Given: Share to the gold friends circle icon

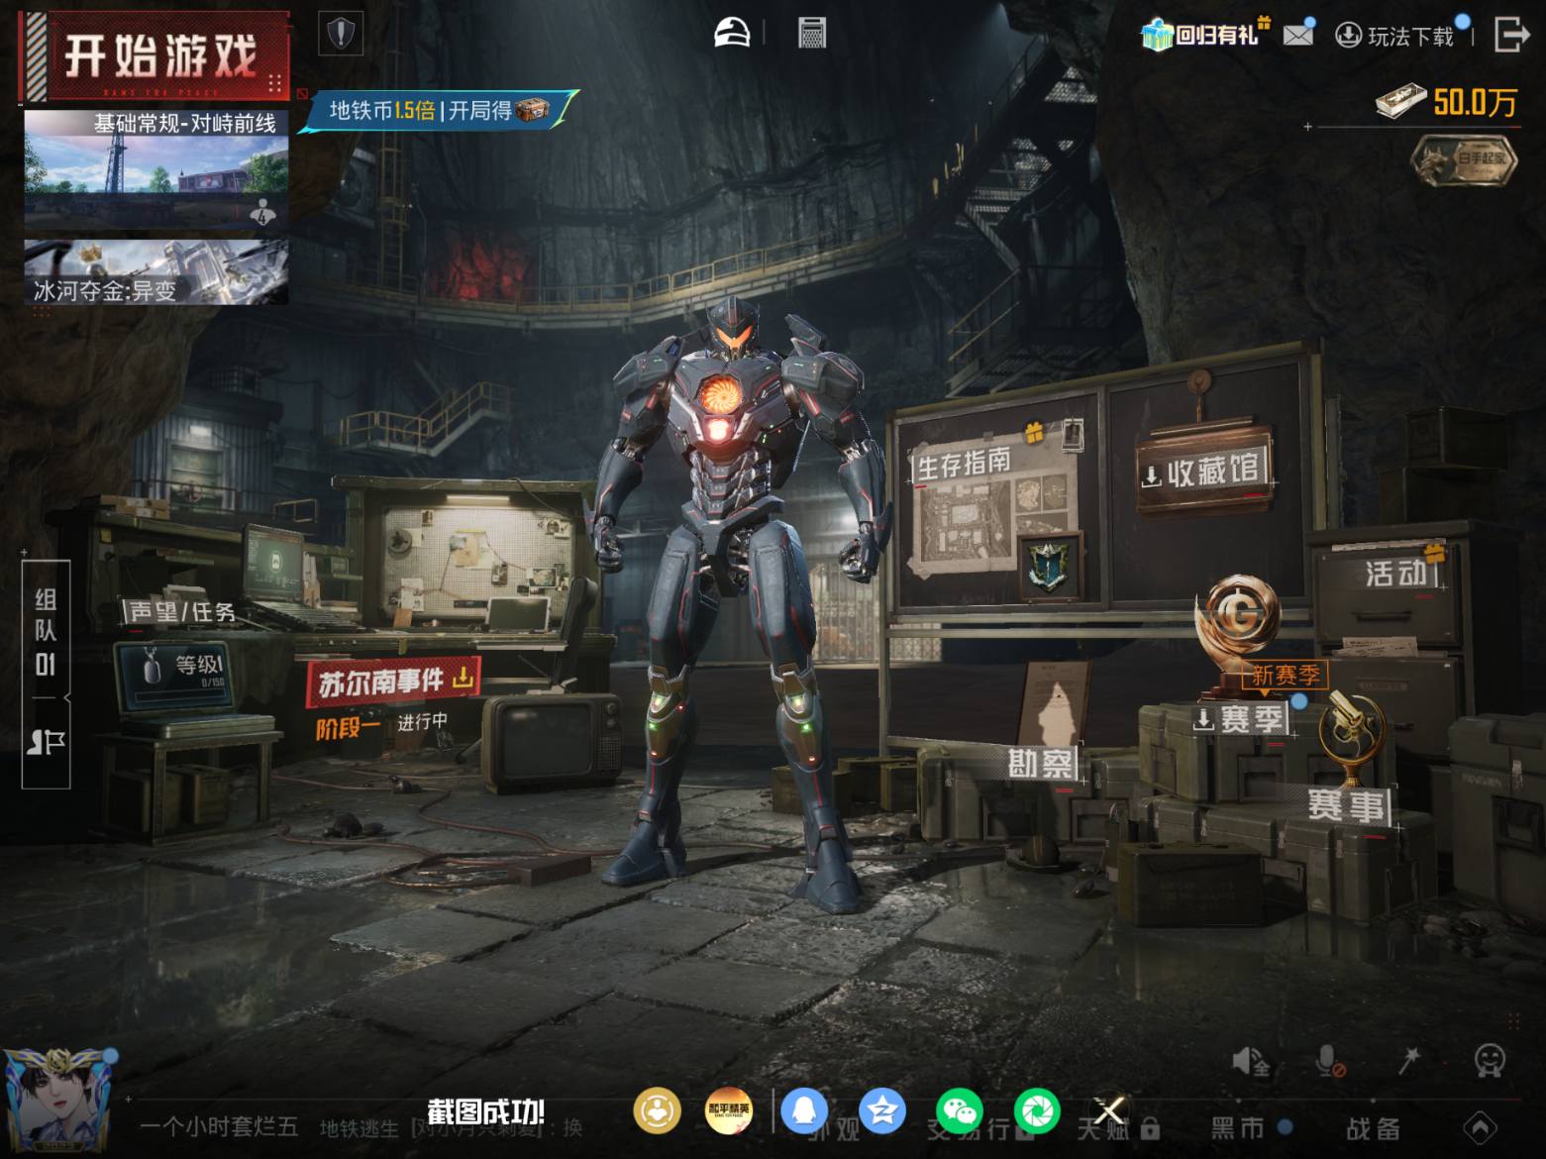Looking at the screenshot, I should [657, 1110].
